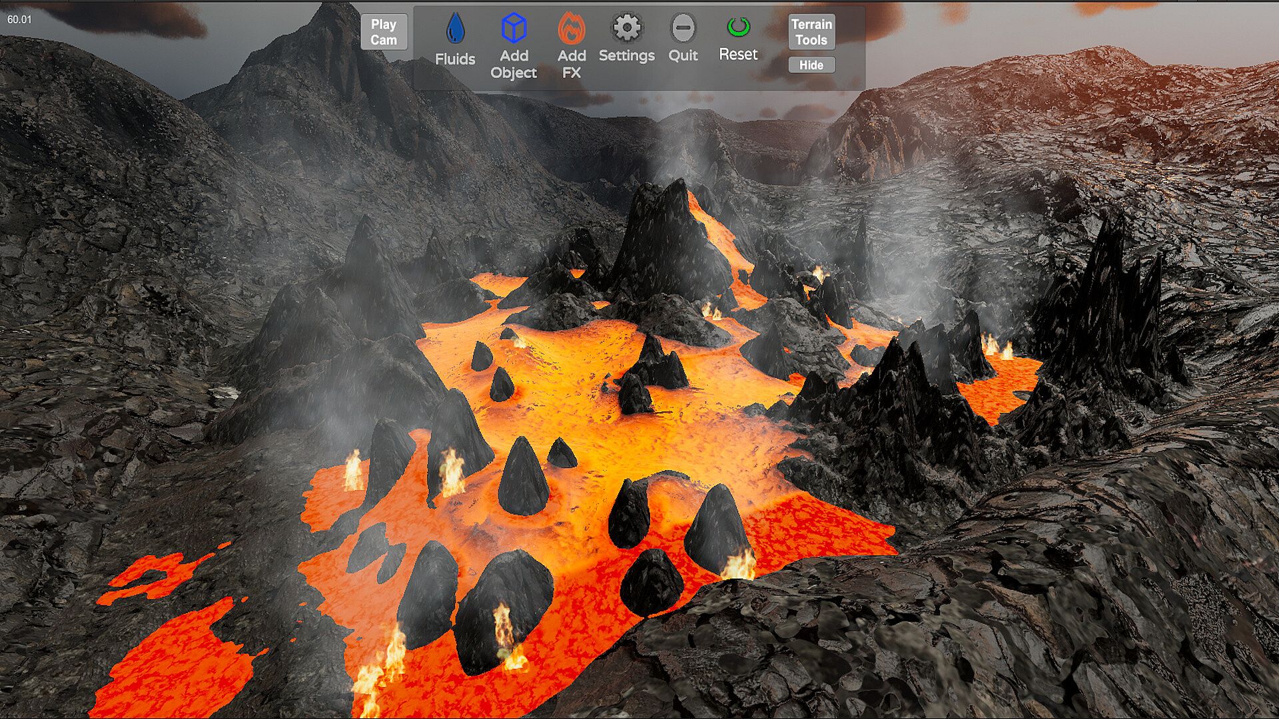
Task: Click the gray minus Quit icon
Action: (x=683, y=28)
